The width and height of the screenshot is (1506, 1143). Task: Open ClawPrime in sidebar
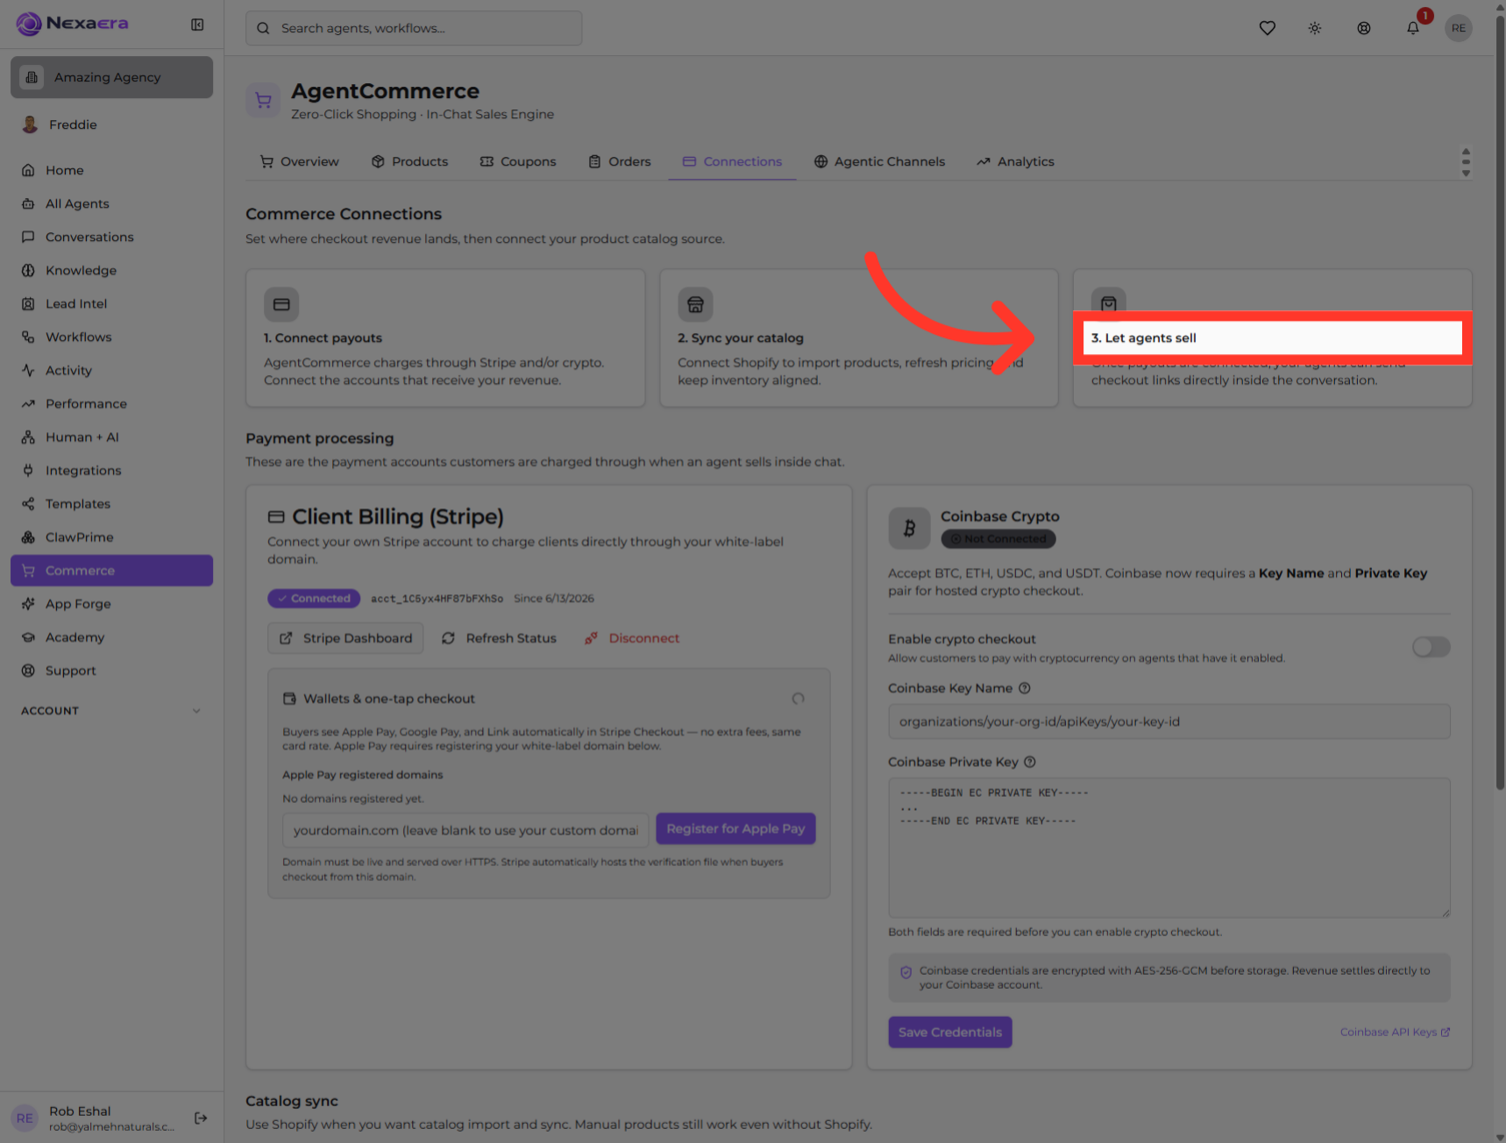(x=111, y=536)
